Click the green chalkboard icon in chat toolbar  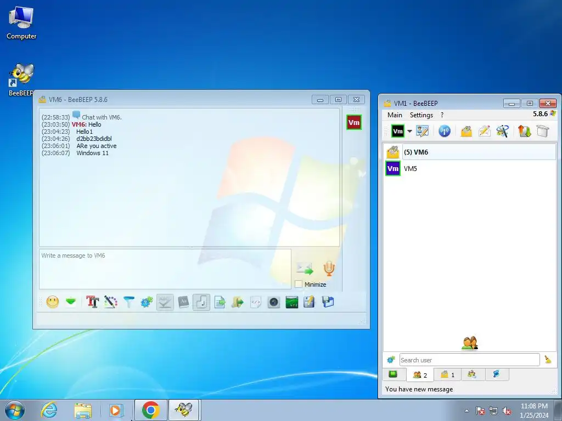coord(292,302)
